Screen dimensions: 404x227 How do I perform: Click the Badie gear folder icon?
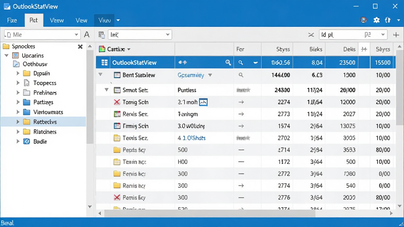coord(26,141)
